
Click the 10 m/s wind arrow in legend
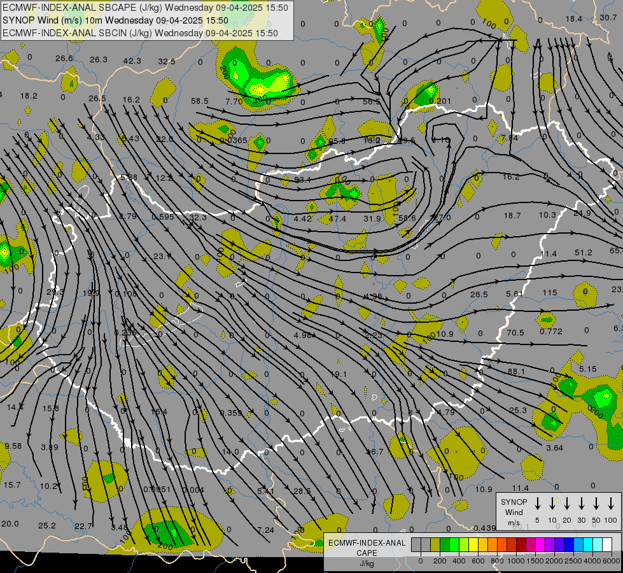552,504
